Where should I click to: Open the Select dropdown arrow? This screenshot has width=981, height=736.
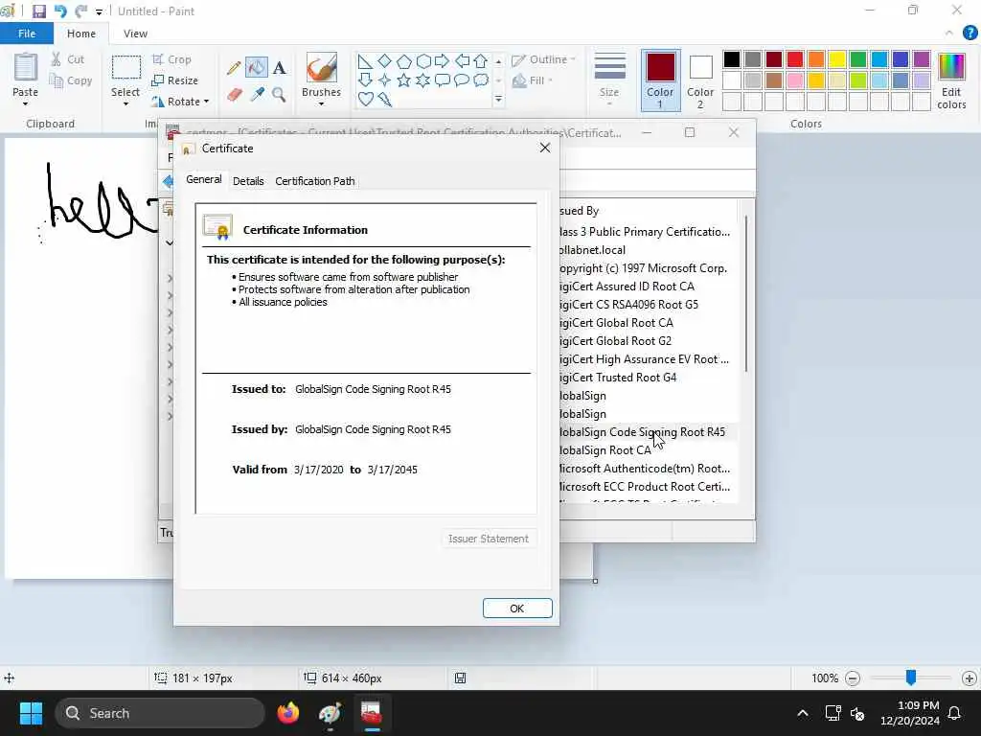[x=125, y=103]
